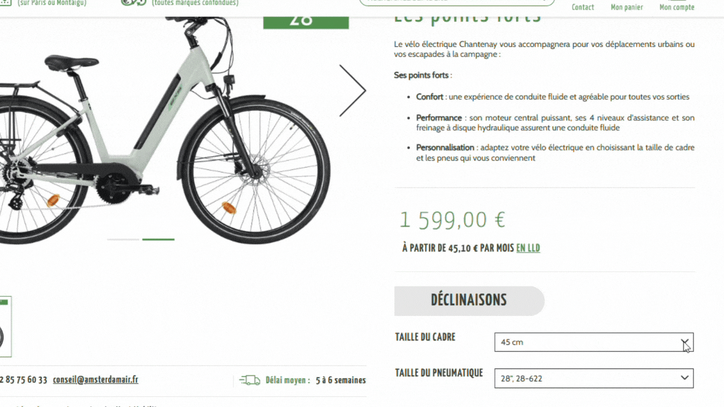
Task: Click the phone number ending 60 33
Action: (24, 380)
